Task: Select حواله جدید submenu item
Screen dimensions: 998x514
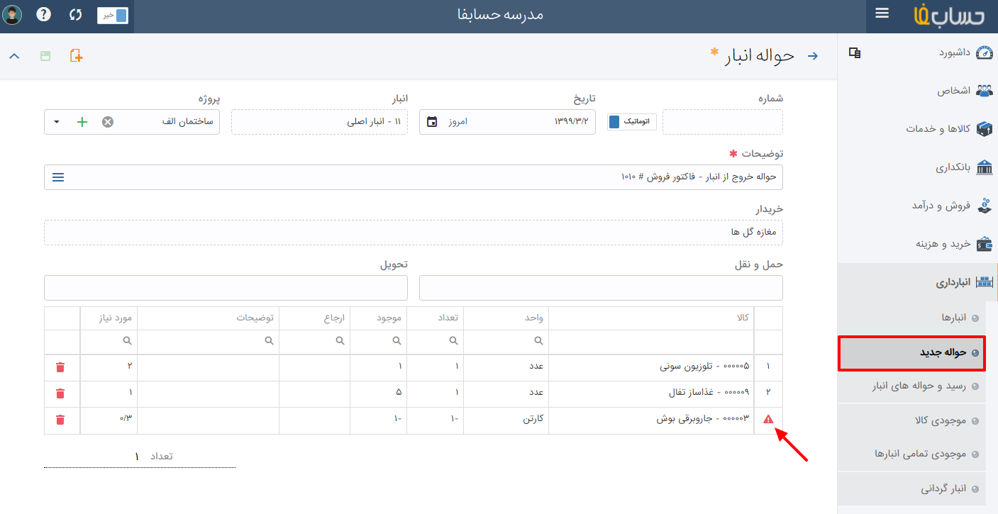Action: click(x=912, y=353)
